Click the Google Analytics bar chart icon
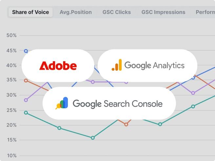The height and width of the screenshot is (161, 215). click(x=117, y=65)
